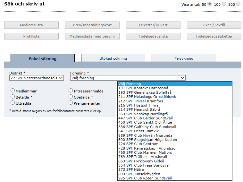Click Medlemslista med pers.nr button

click(x=92, y=36)
